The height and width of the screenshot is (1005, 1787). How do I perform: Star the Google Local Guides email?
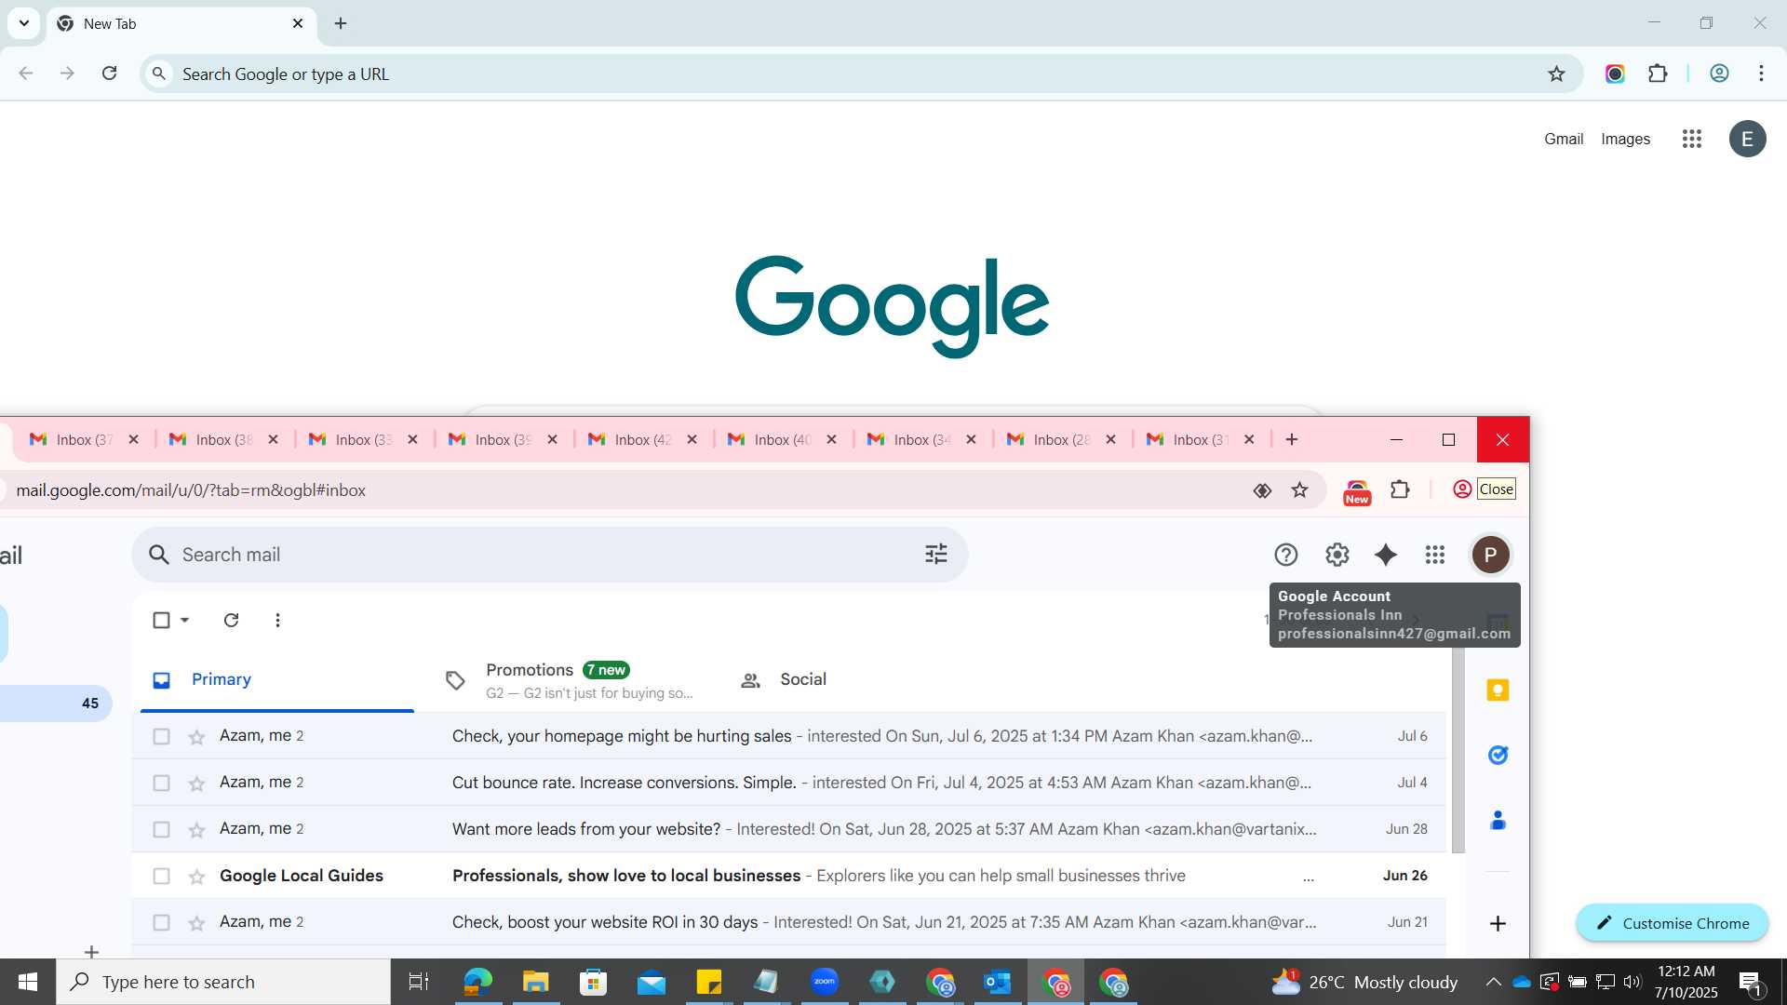pyautogui.click(x=196, y=877)
